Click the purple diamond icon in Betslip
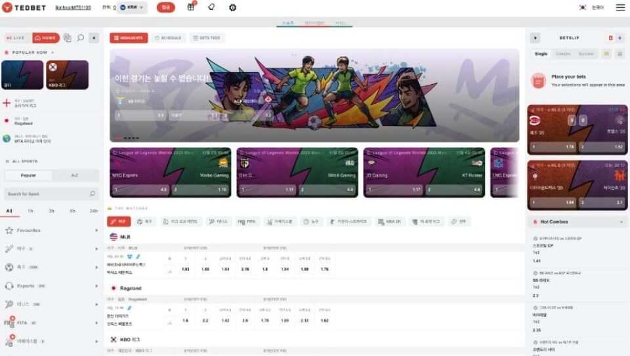Image resolution: width=630 pixels, height=356 pixels. [620, 38]
